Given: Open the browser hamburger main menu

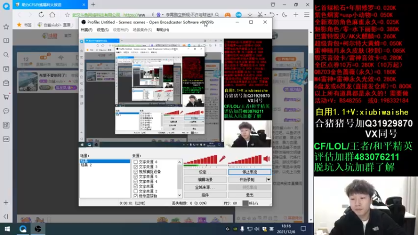Looking at the screenshot, I should pyautogui.click(x=307, y=15).
